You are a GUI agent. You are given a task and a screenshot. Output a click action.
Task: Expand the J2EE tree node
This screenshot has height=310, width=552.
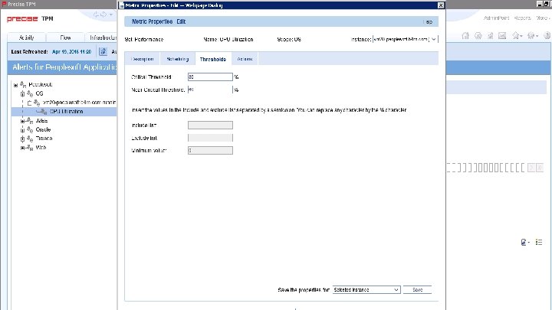coord(22,121)
